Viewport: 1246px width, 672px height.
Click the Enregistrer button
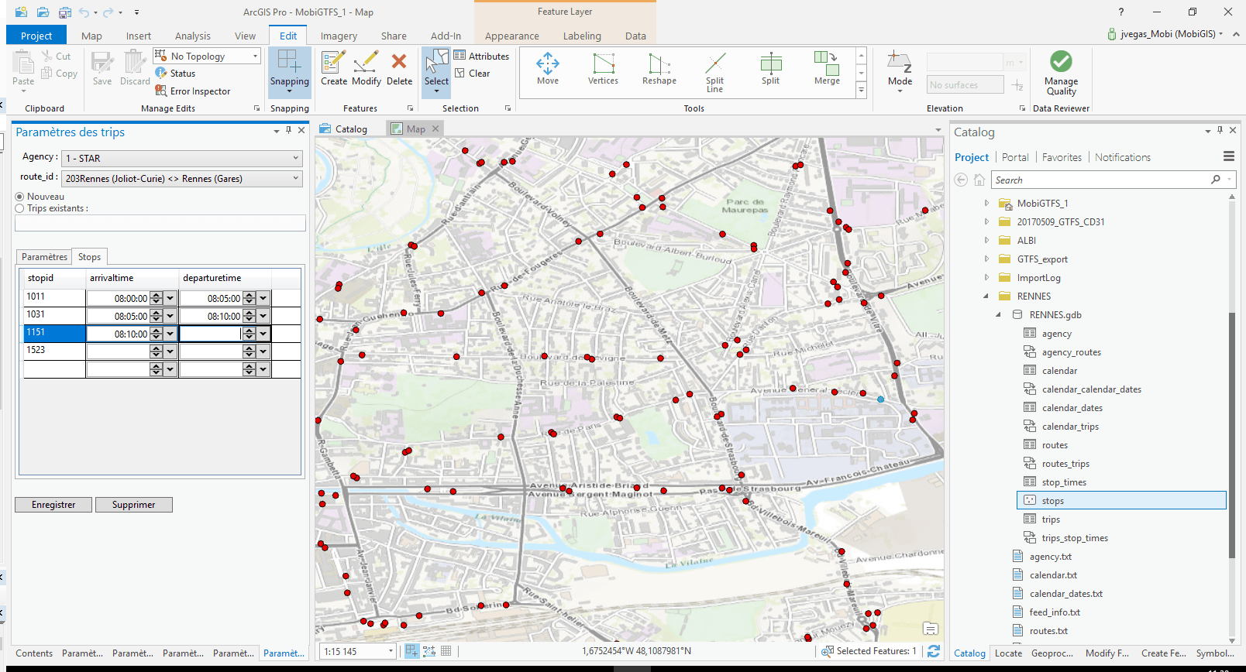[x=53, y=505]
